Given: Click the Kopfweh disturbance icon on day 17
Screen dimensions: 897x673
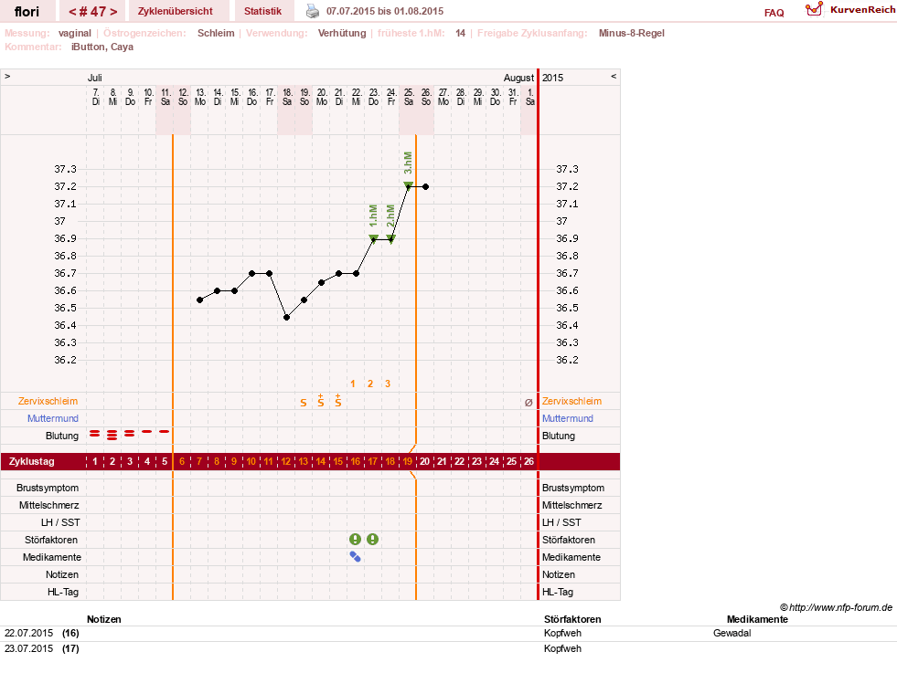Looking at the screenshot, I should pyautogui.click(x=372, y=540).
